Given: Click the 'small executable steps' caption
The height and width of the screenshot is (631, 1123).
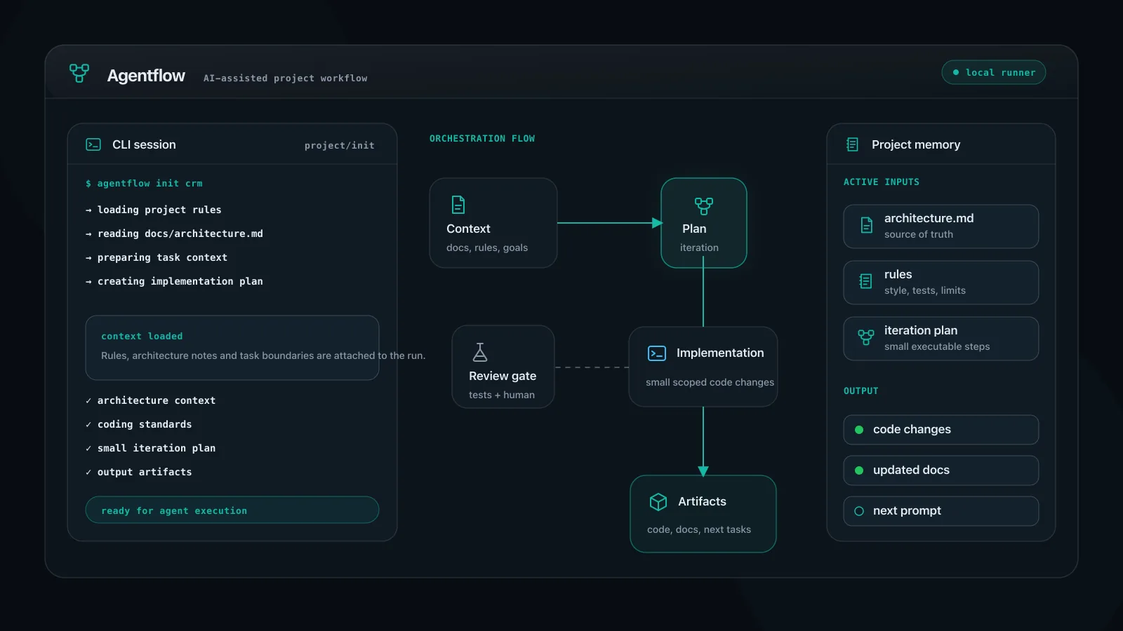Looking at the screenshot, I should click(937, 347).
